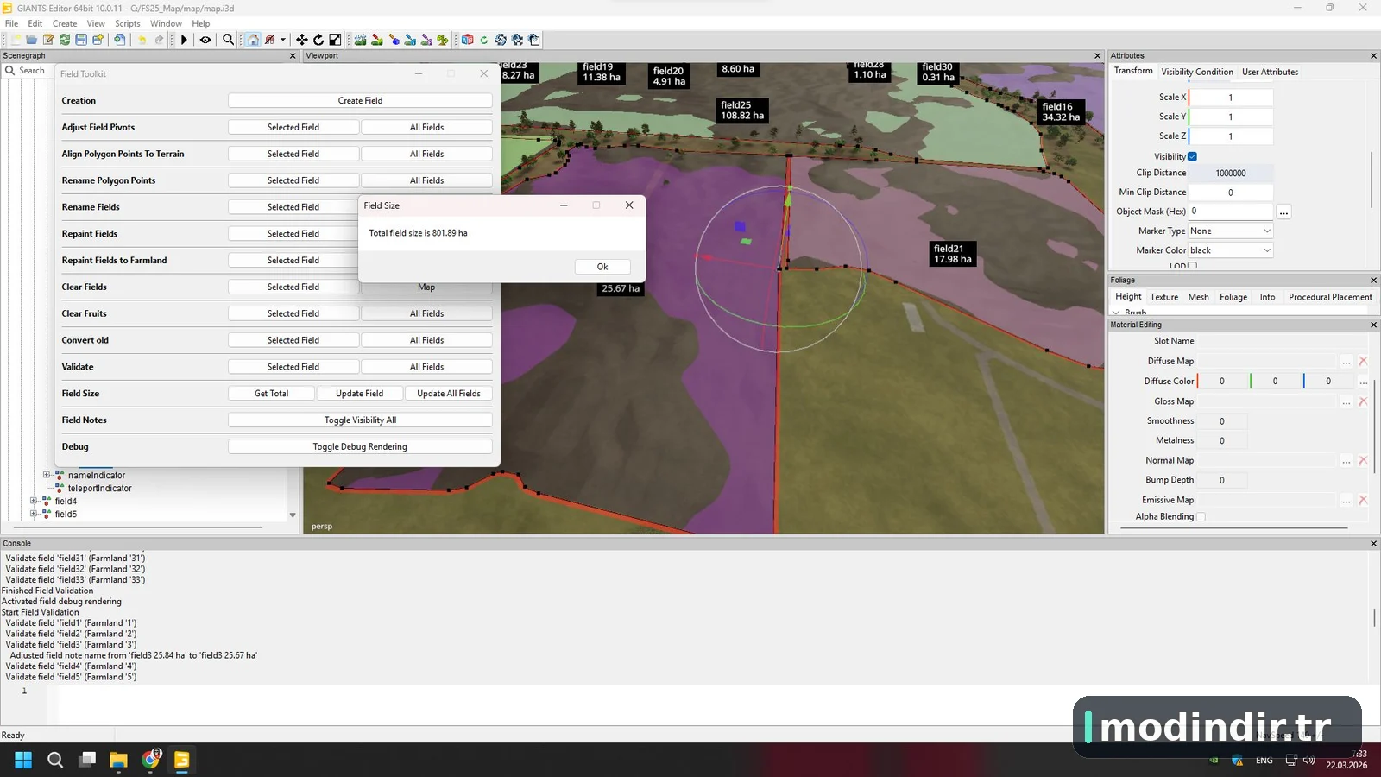Image resolution: width=1381 pixels, height=777 pixels.
Task: Click the New scene toolbar icon
Action: tap(16, 40)
